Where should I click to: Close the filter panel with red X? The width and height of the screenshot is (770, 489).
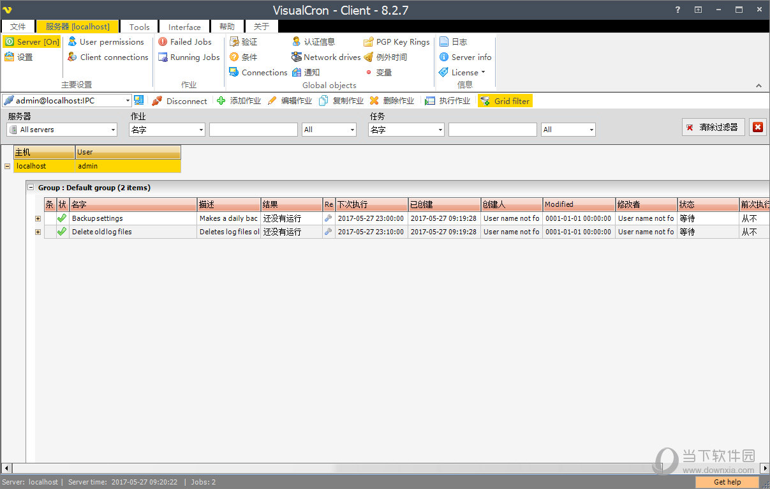click(758, 127)
